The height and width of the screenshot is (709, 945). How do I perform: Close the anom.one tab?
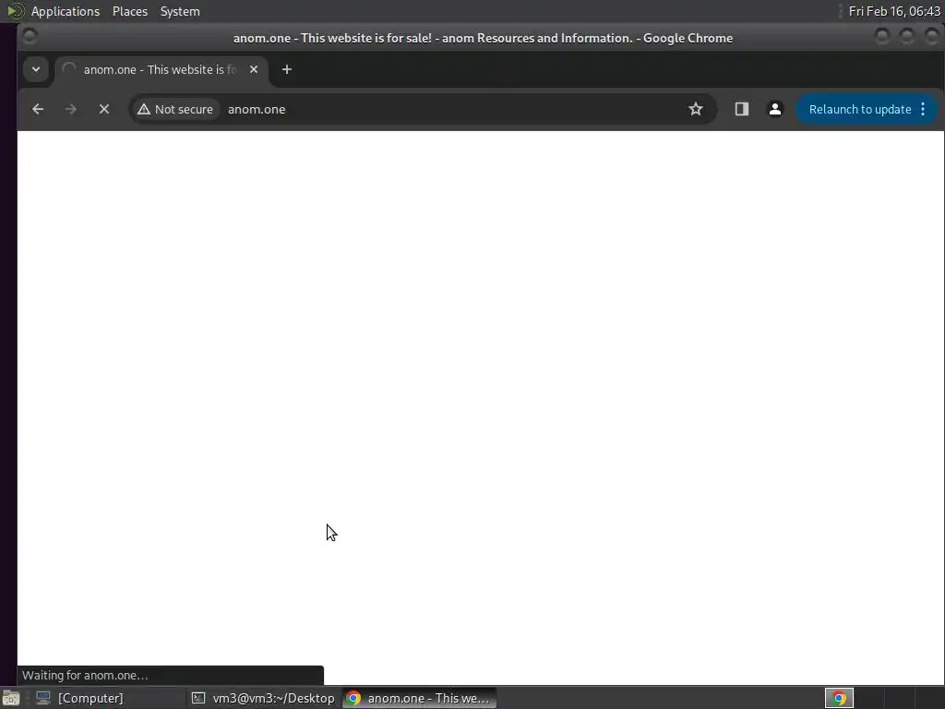pos(254,69)
